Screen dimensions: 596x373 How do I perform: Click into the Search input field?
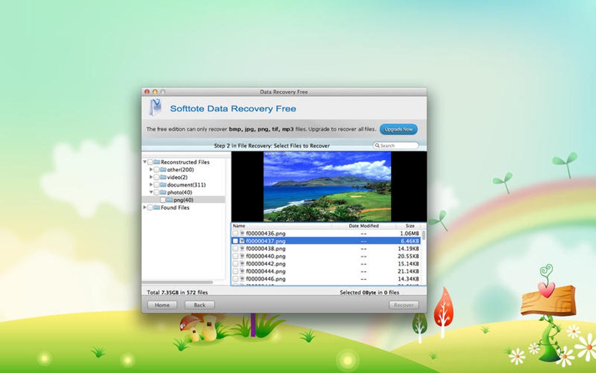396,146
